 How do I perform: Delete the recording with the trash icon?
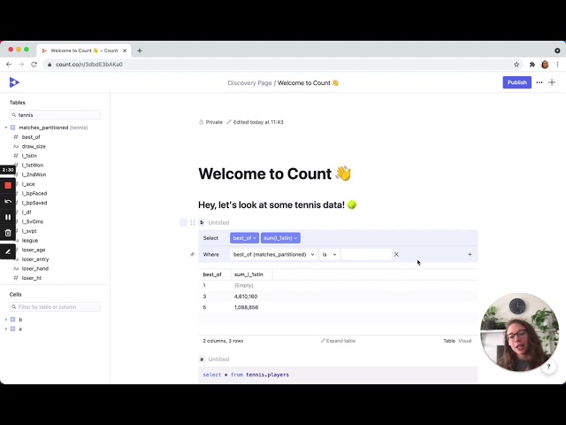coord(8,233)
